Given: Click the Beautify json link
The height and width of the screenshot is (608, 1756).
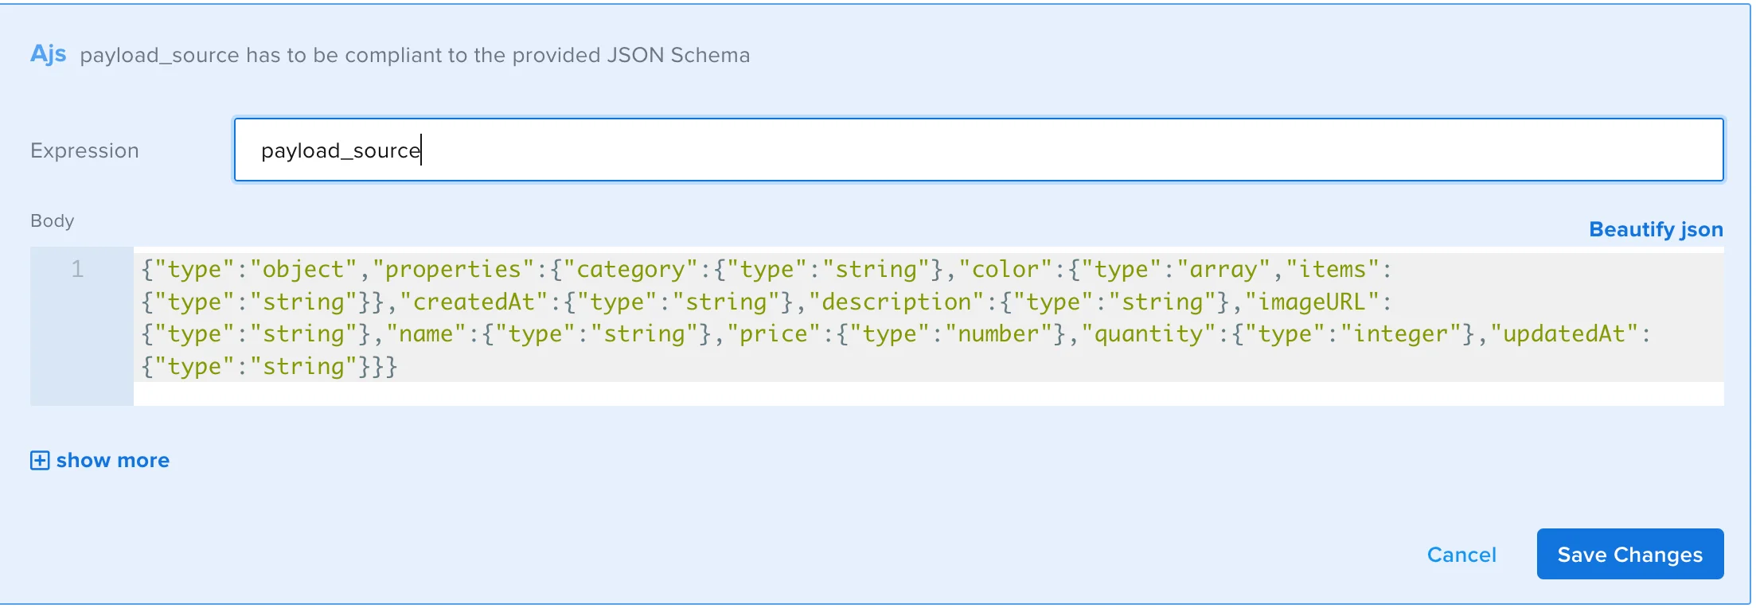Looking at the screenshot, I should coord(1656,229).
